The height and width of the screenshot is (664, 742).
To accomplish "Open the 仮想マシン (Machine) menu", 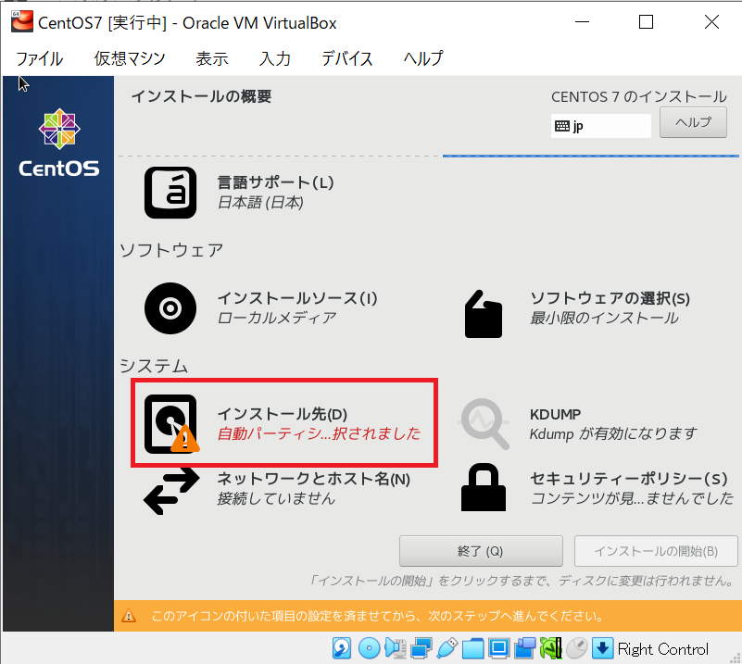I will coord(129,57).
